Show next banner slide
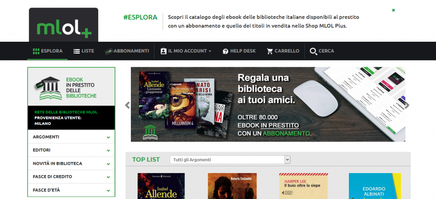This screenshot has height=199, width=436. tap(407, 105)
